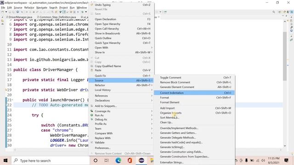Expand the Show In submenu
This screenshot has height=165, width=294.
point(152,52)
